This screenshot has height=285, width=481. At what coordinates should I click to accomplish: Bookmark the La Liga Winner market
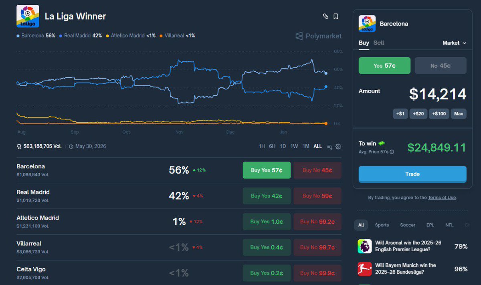tap(336, 16)
